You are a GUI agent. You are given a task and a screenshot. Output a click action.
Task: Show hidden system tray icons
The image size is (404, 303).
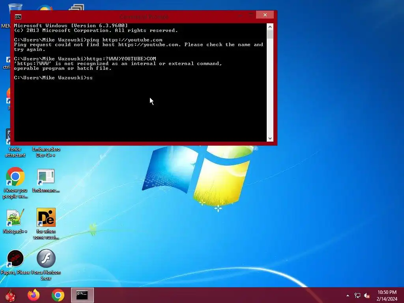point(348,296)
